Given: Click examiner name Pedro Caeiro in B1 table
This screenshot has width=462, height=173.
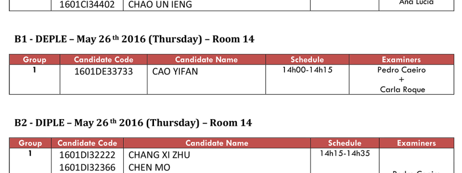Looking at the screenshot, I should tap(401, 70).
